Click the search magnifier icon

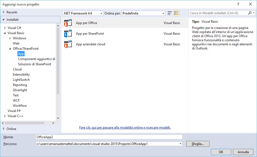(x=250, y=13)
